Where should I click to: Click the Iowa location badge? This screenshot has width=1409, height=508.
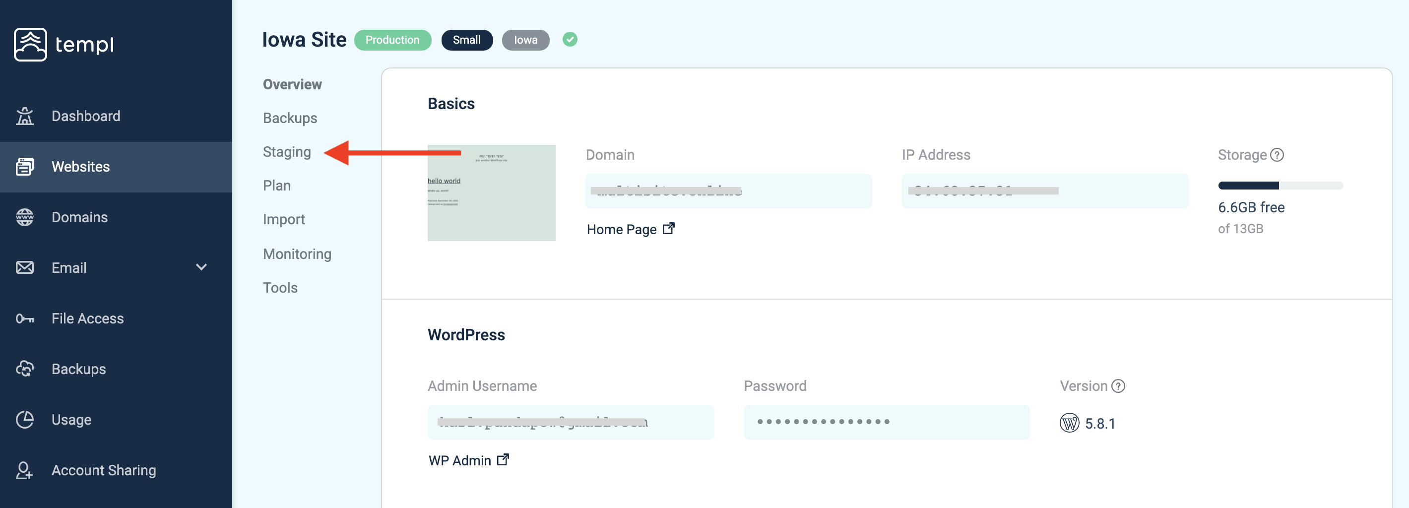coord(525,40)
